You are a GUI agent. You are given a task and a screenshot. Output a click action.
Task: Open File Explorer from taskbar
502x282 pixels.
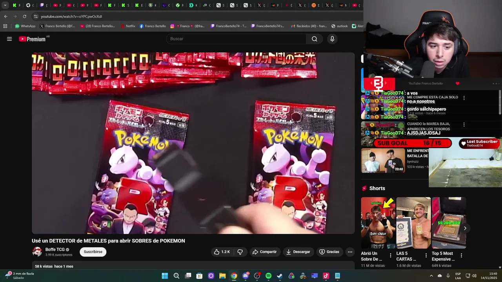222,276
